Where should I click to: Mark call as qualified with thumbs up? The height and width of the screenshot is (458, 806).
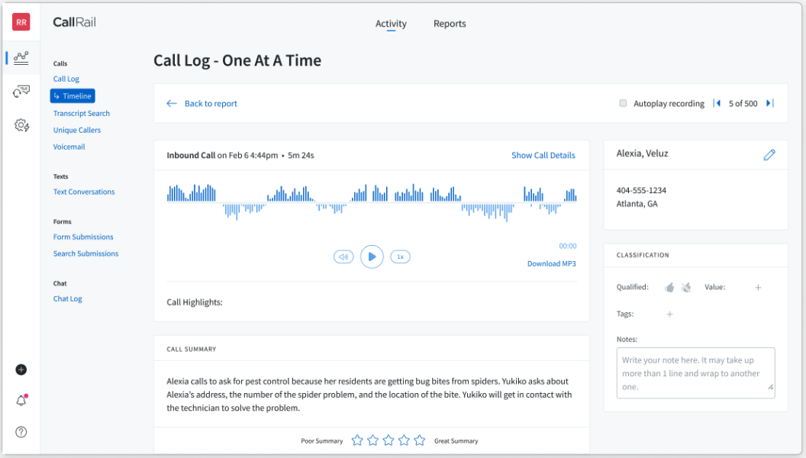669,288
